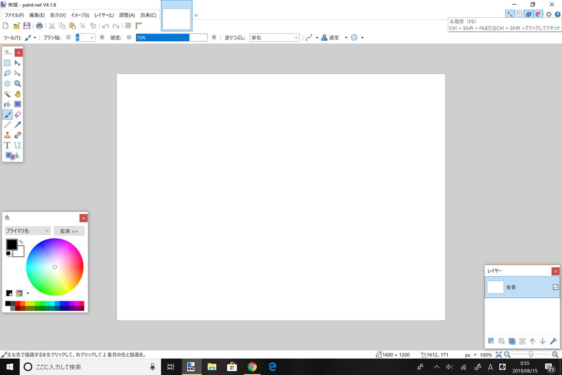562x375 pixels.
Task: Toggle the Colors window button
Action: click(539, 14)
